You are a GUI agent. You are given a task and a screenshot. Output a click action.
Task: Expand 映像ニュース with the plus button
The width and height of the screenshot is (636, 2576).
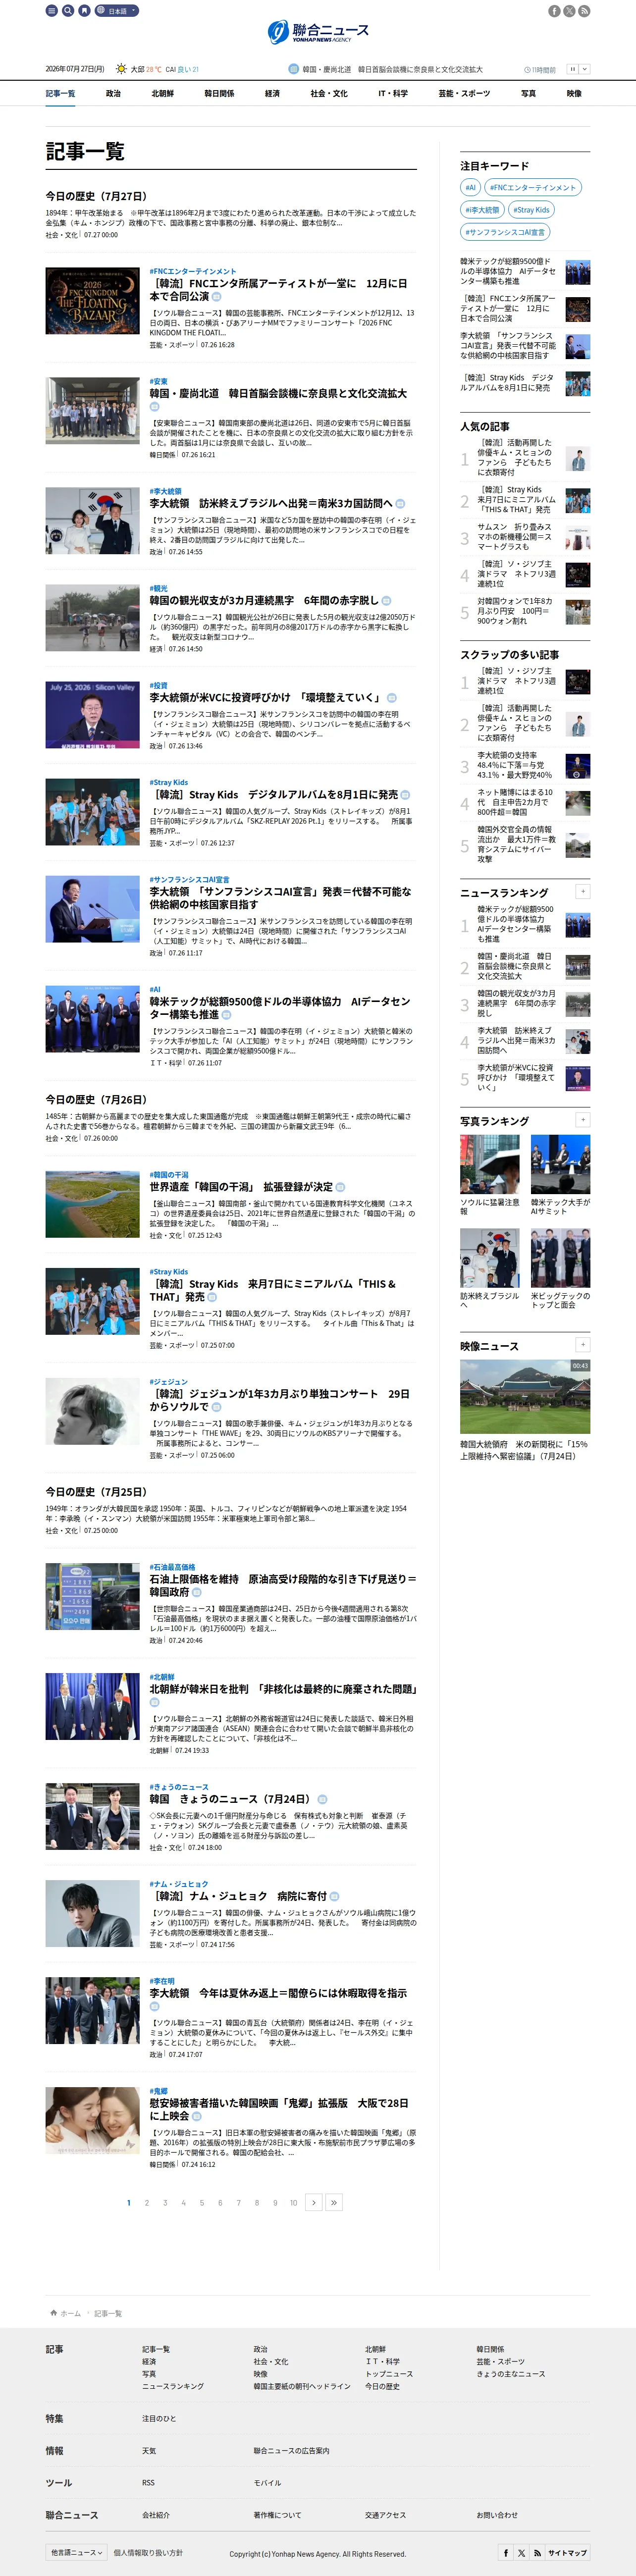(x=583, y=1345)
